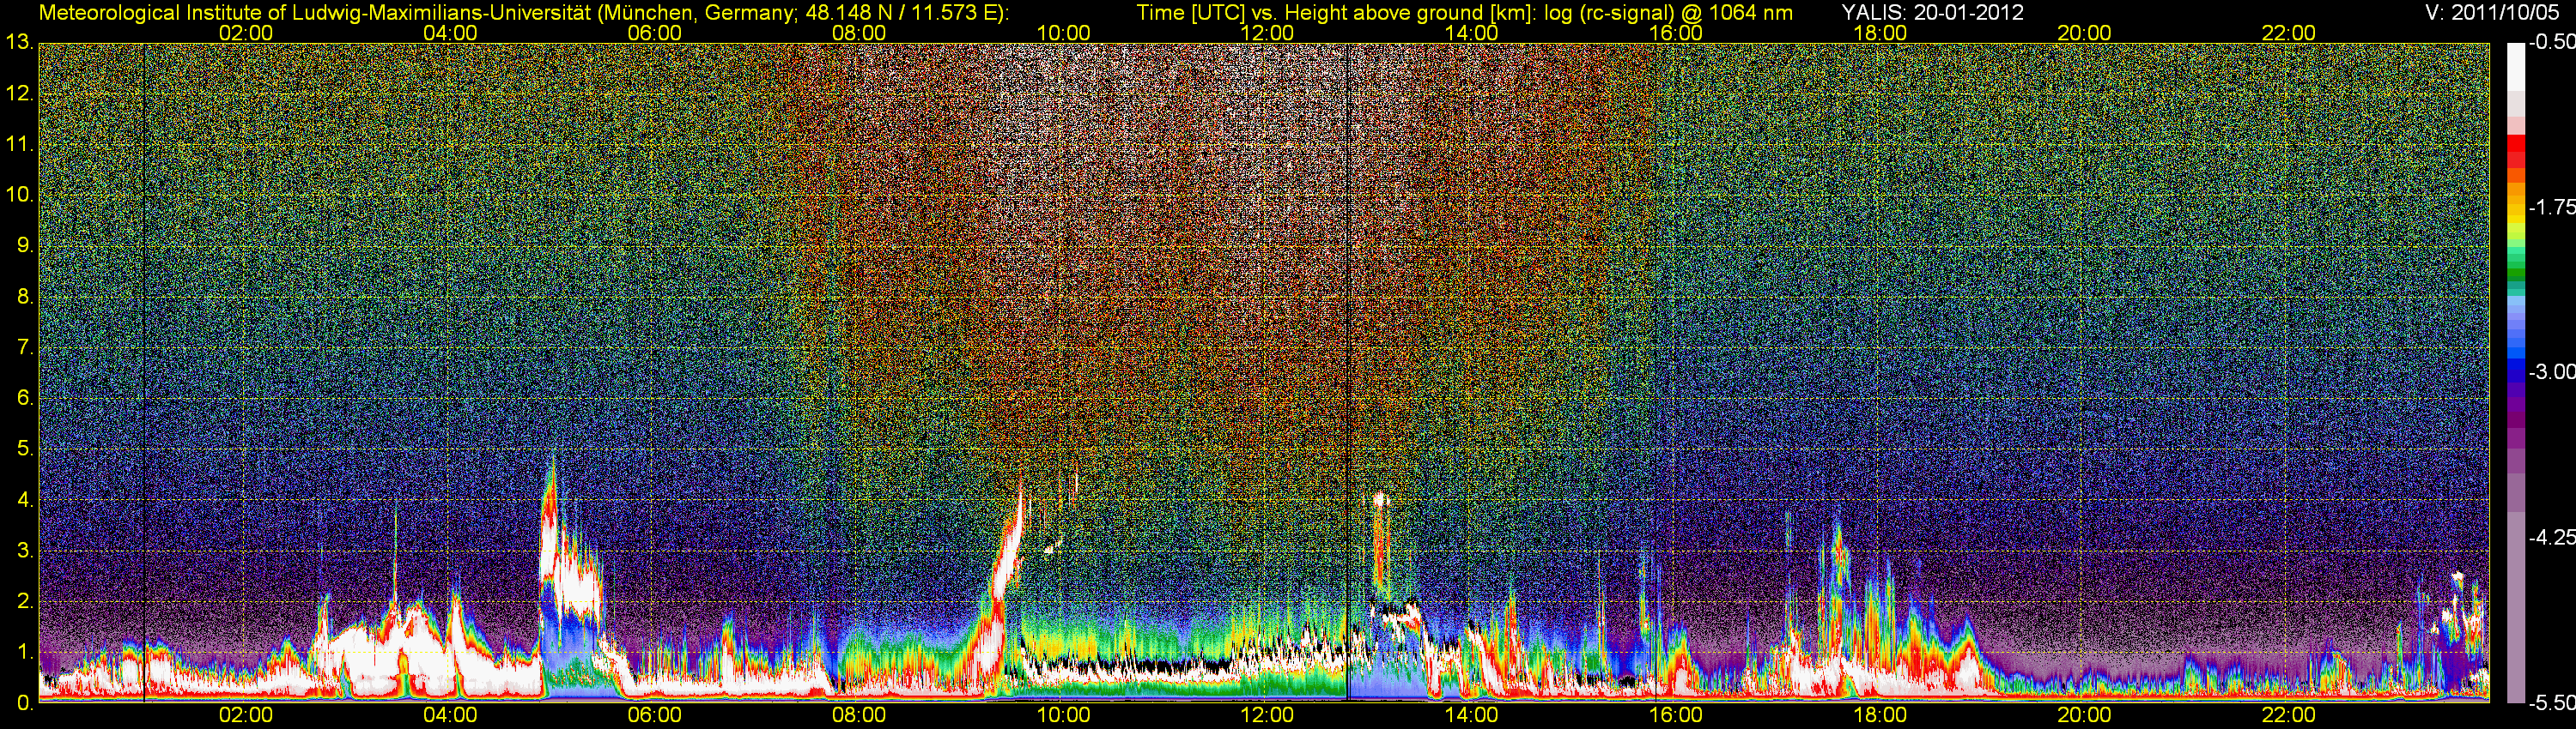Click the color scale bar legend
The height and width of the screenshot is (729, 2576).
pos(2515,372)
